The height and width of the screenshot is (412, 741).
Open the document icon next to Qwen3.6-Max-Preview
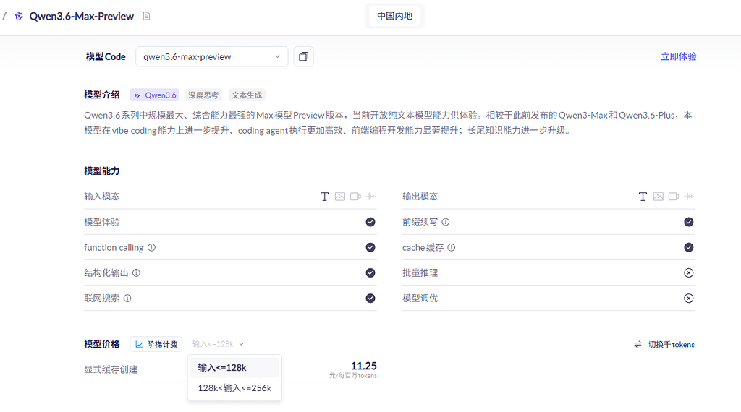click(x=146, y=16)
